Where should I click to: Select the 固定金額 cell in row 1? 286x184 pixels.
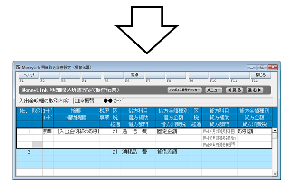click(x=173, y=131)
